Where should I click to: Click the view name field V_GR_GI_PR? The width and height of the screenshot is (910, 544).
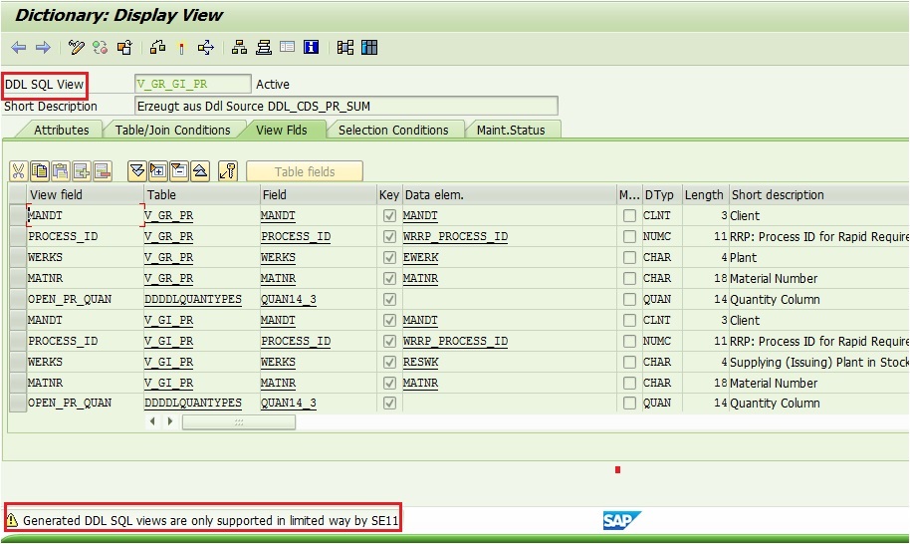point(193,84)
